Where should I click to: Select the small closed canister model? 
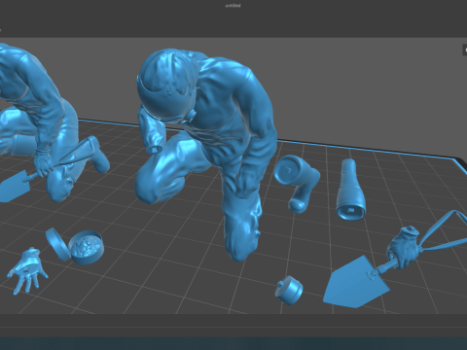289,290
